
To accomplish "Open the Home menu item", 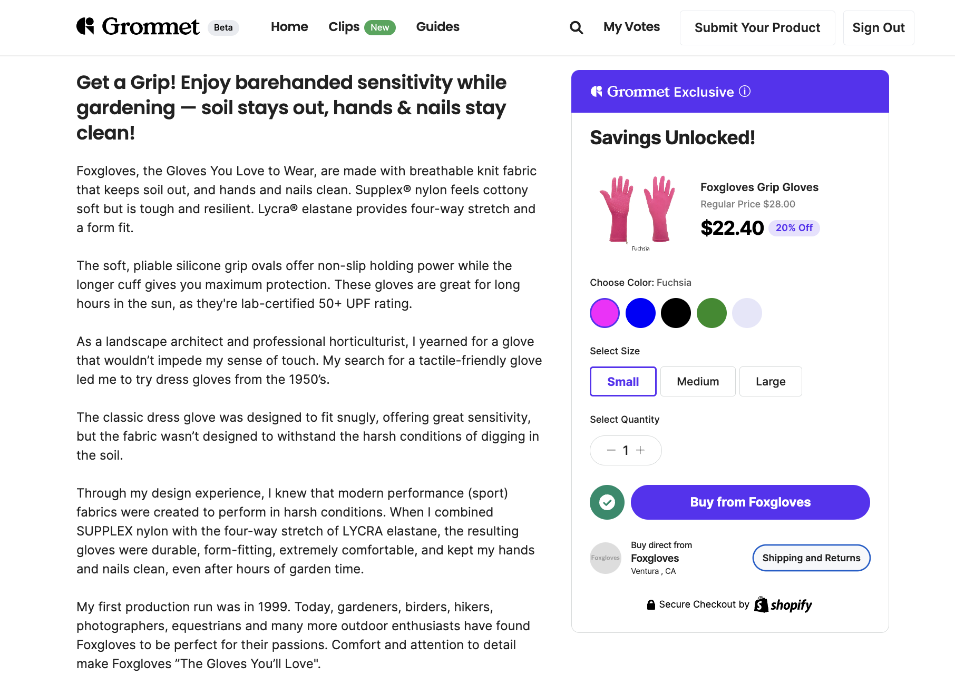I will point(289,27).
